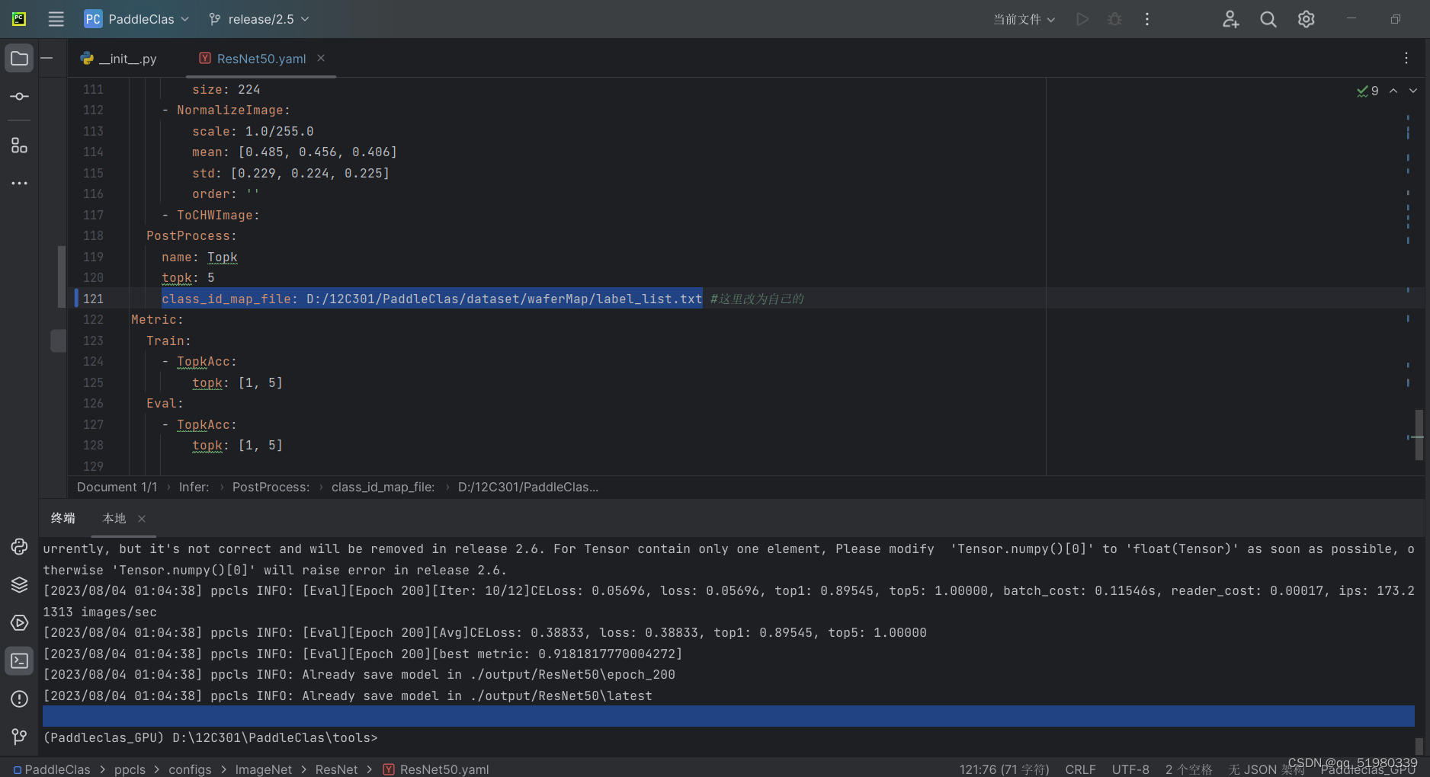Open more run actions vertical dots
This screenshot has width=1430, height=777.
(1147, 19)
